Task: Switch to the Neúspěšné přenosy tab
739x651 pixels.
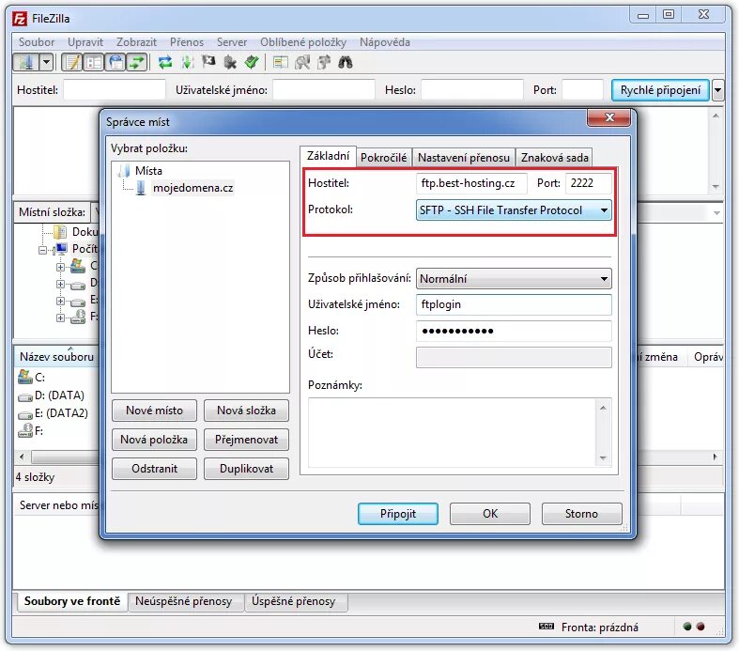Action: click(x=184, y=601)
